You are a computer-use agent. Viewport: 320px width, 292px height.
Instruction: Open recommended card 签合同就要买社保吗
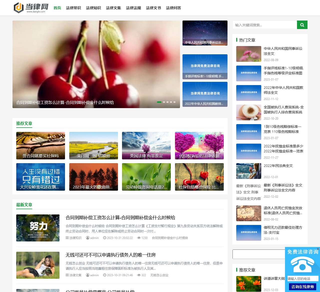[40, 146]
